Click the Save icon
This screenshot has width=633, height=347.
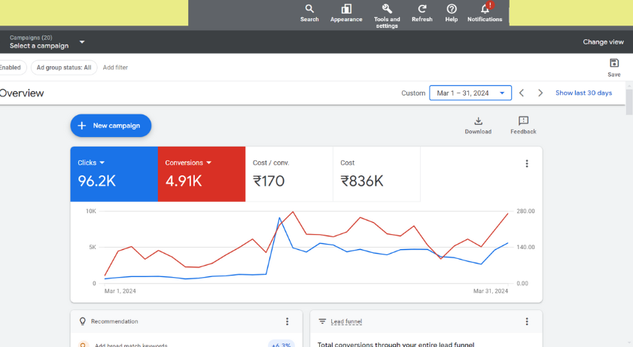point(614,63)
